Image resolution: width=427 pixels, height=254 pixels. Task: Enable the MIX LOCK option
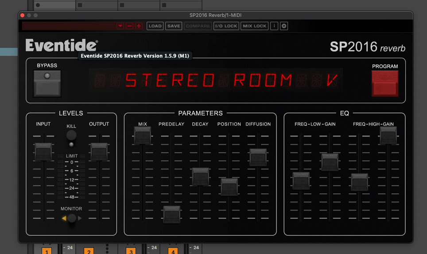(x=255, y=26)
